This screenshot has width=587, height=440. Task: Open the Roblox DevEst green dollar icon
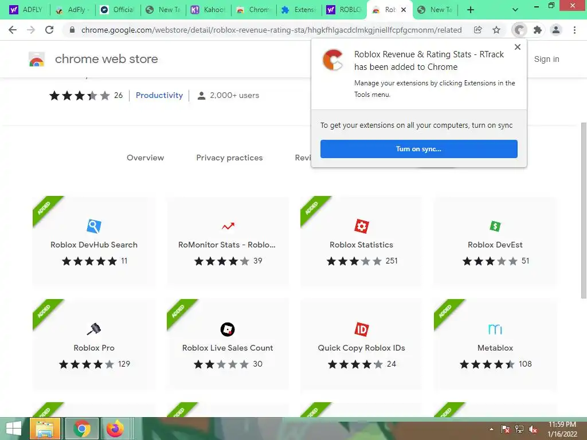click(x=495, y=226)
